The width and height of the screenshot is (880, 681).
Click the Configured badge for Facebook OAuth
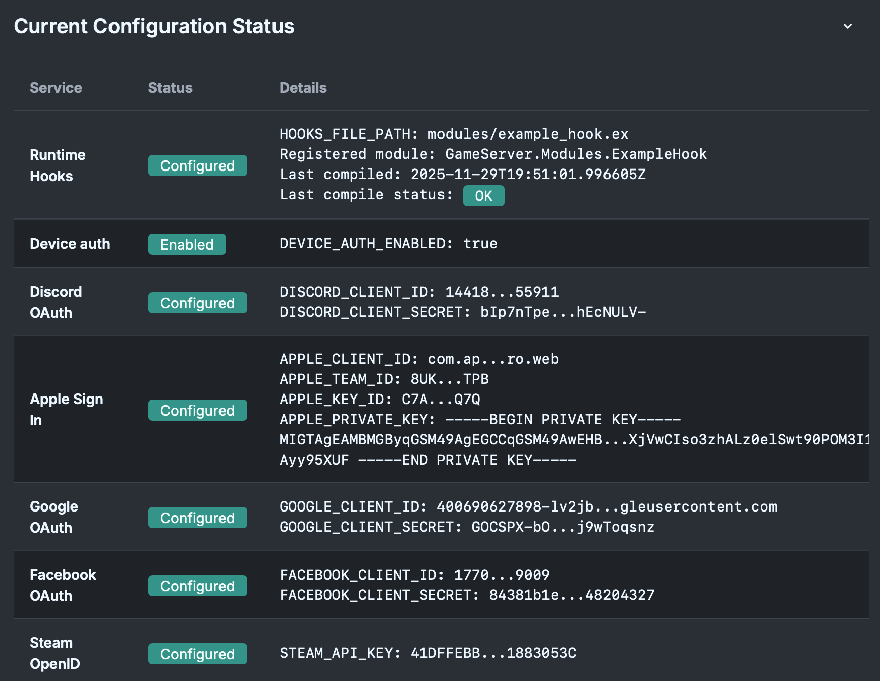(x=197, y=586)
